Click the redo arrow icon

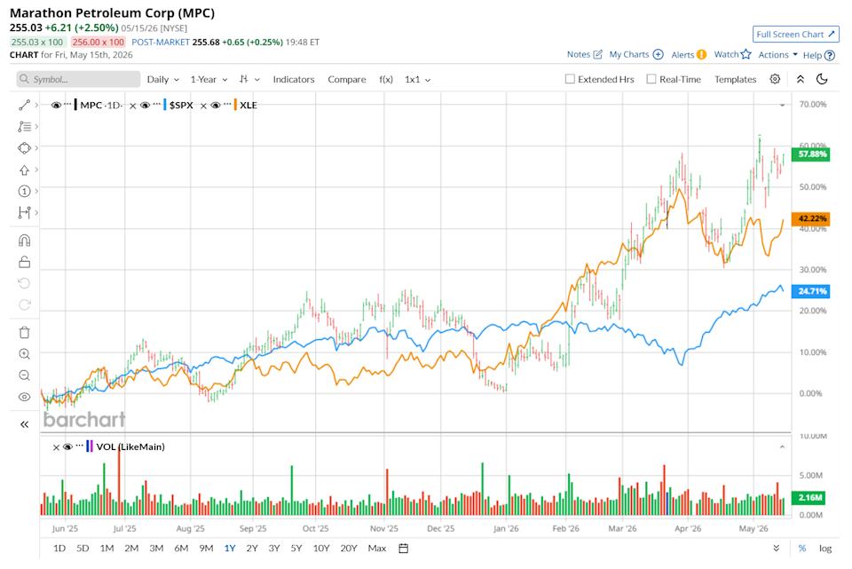click(25, 304)
